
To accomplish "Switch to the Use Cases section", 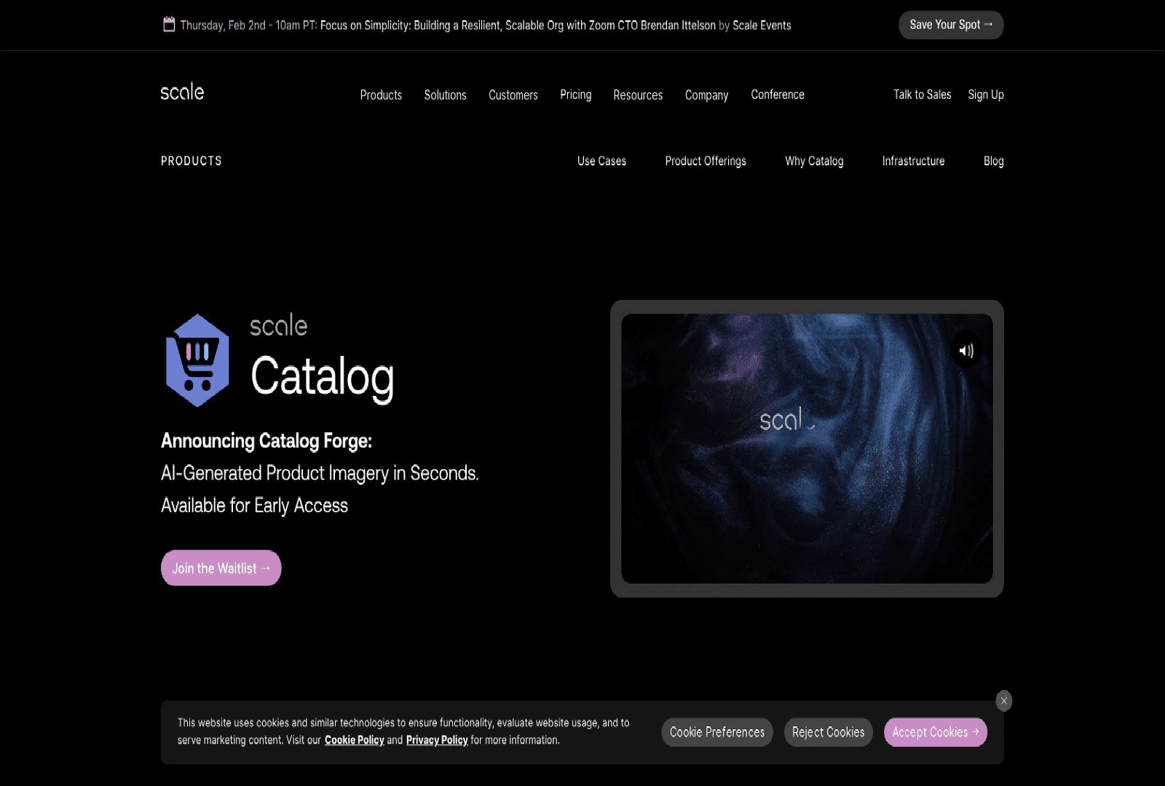I will (601, 161).
